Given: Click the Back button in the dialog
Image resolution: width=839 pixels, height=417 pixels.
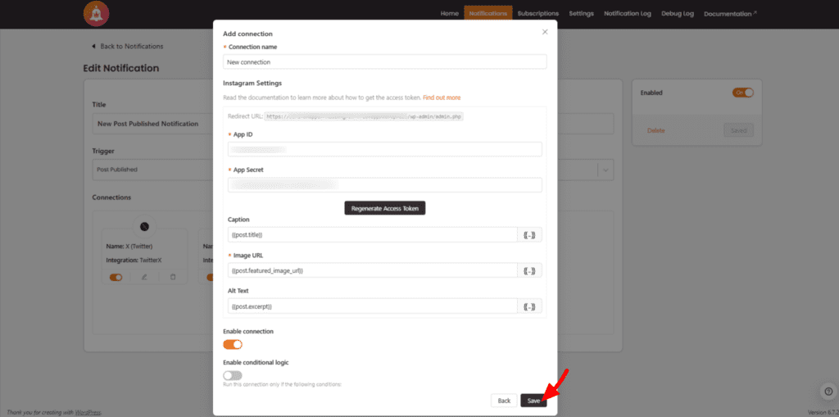Looking at the screenshot, I should point(504,401).
